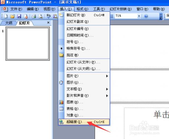Choose 幻灯片(从文件)(F)... menu item
The width and height of the screenshot is (169, 139).
pos(84,62)
